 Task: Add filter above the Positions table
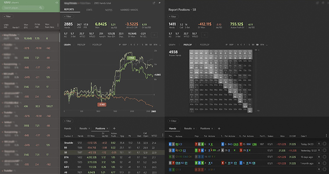pos(68,121)
